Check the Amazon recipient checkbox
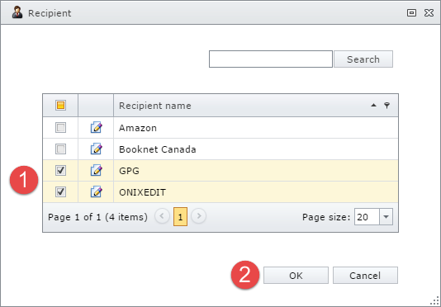 coord(60,128)
